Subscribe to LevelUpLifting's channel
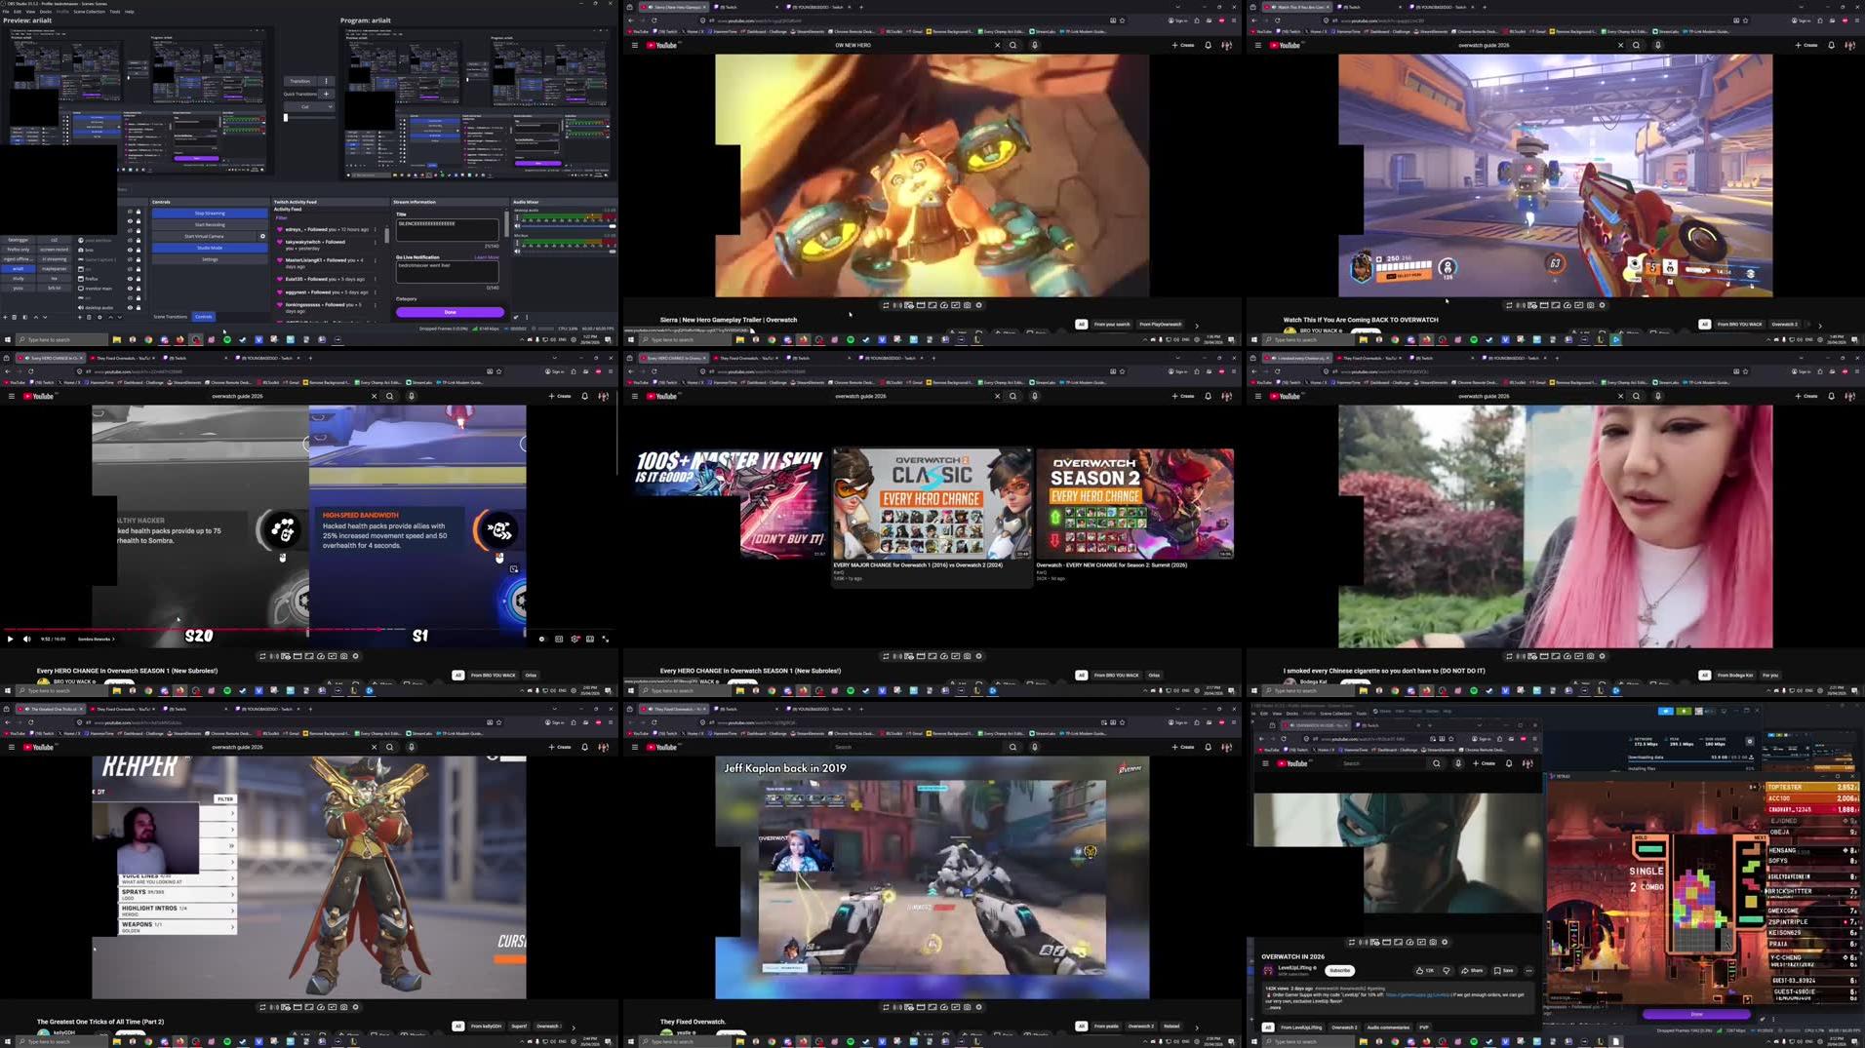This screenshot has height=1048, width=1865. (x=1340, y=970)
